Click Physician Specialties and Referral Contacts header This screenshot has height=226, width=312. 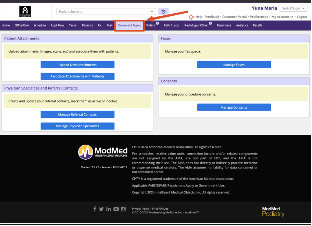coord(77,88)
